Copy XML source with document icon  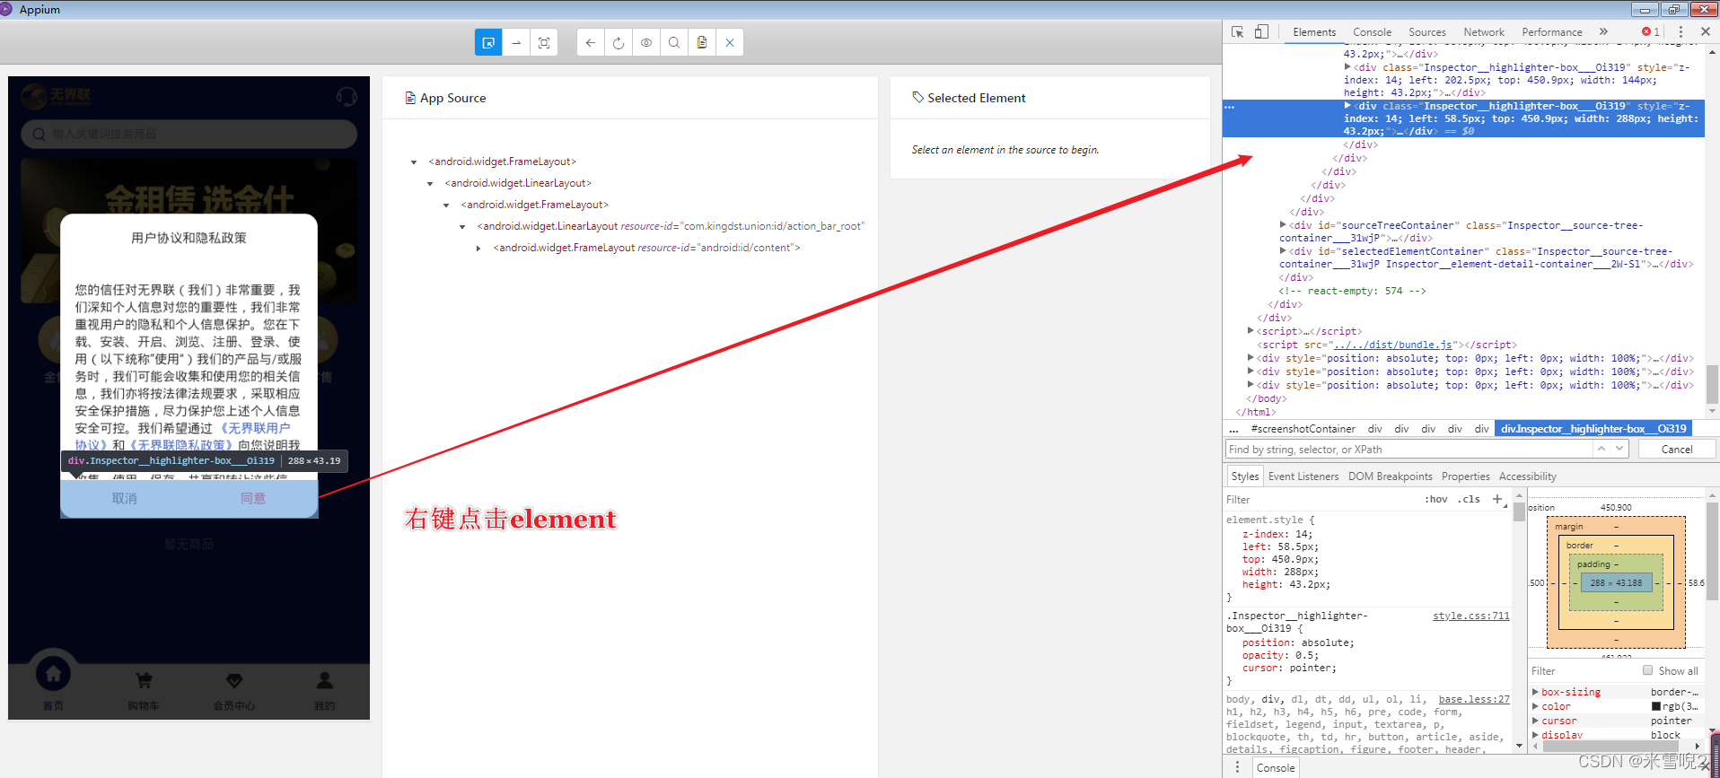[702, 42]
